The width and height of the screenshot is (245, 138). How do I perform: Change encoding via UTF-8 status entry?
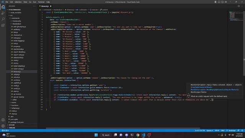pyautogui.click(x=217, y=130)
